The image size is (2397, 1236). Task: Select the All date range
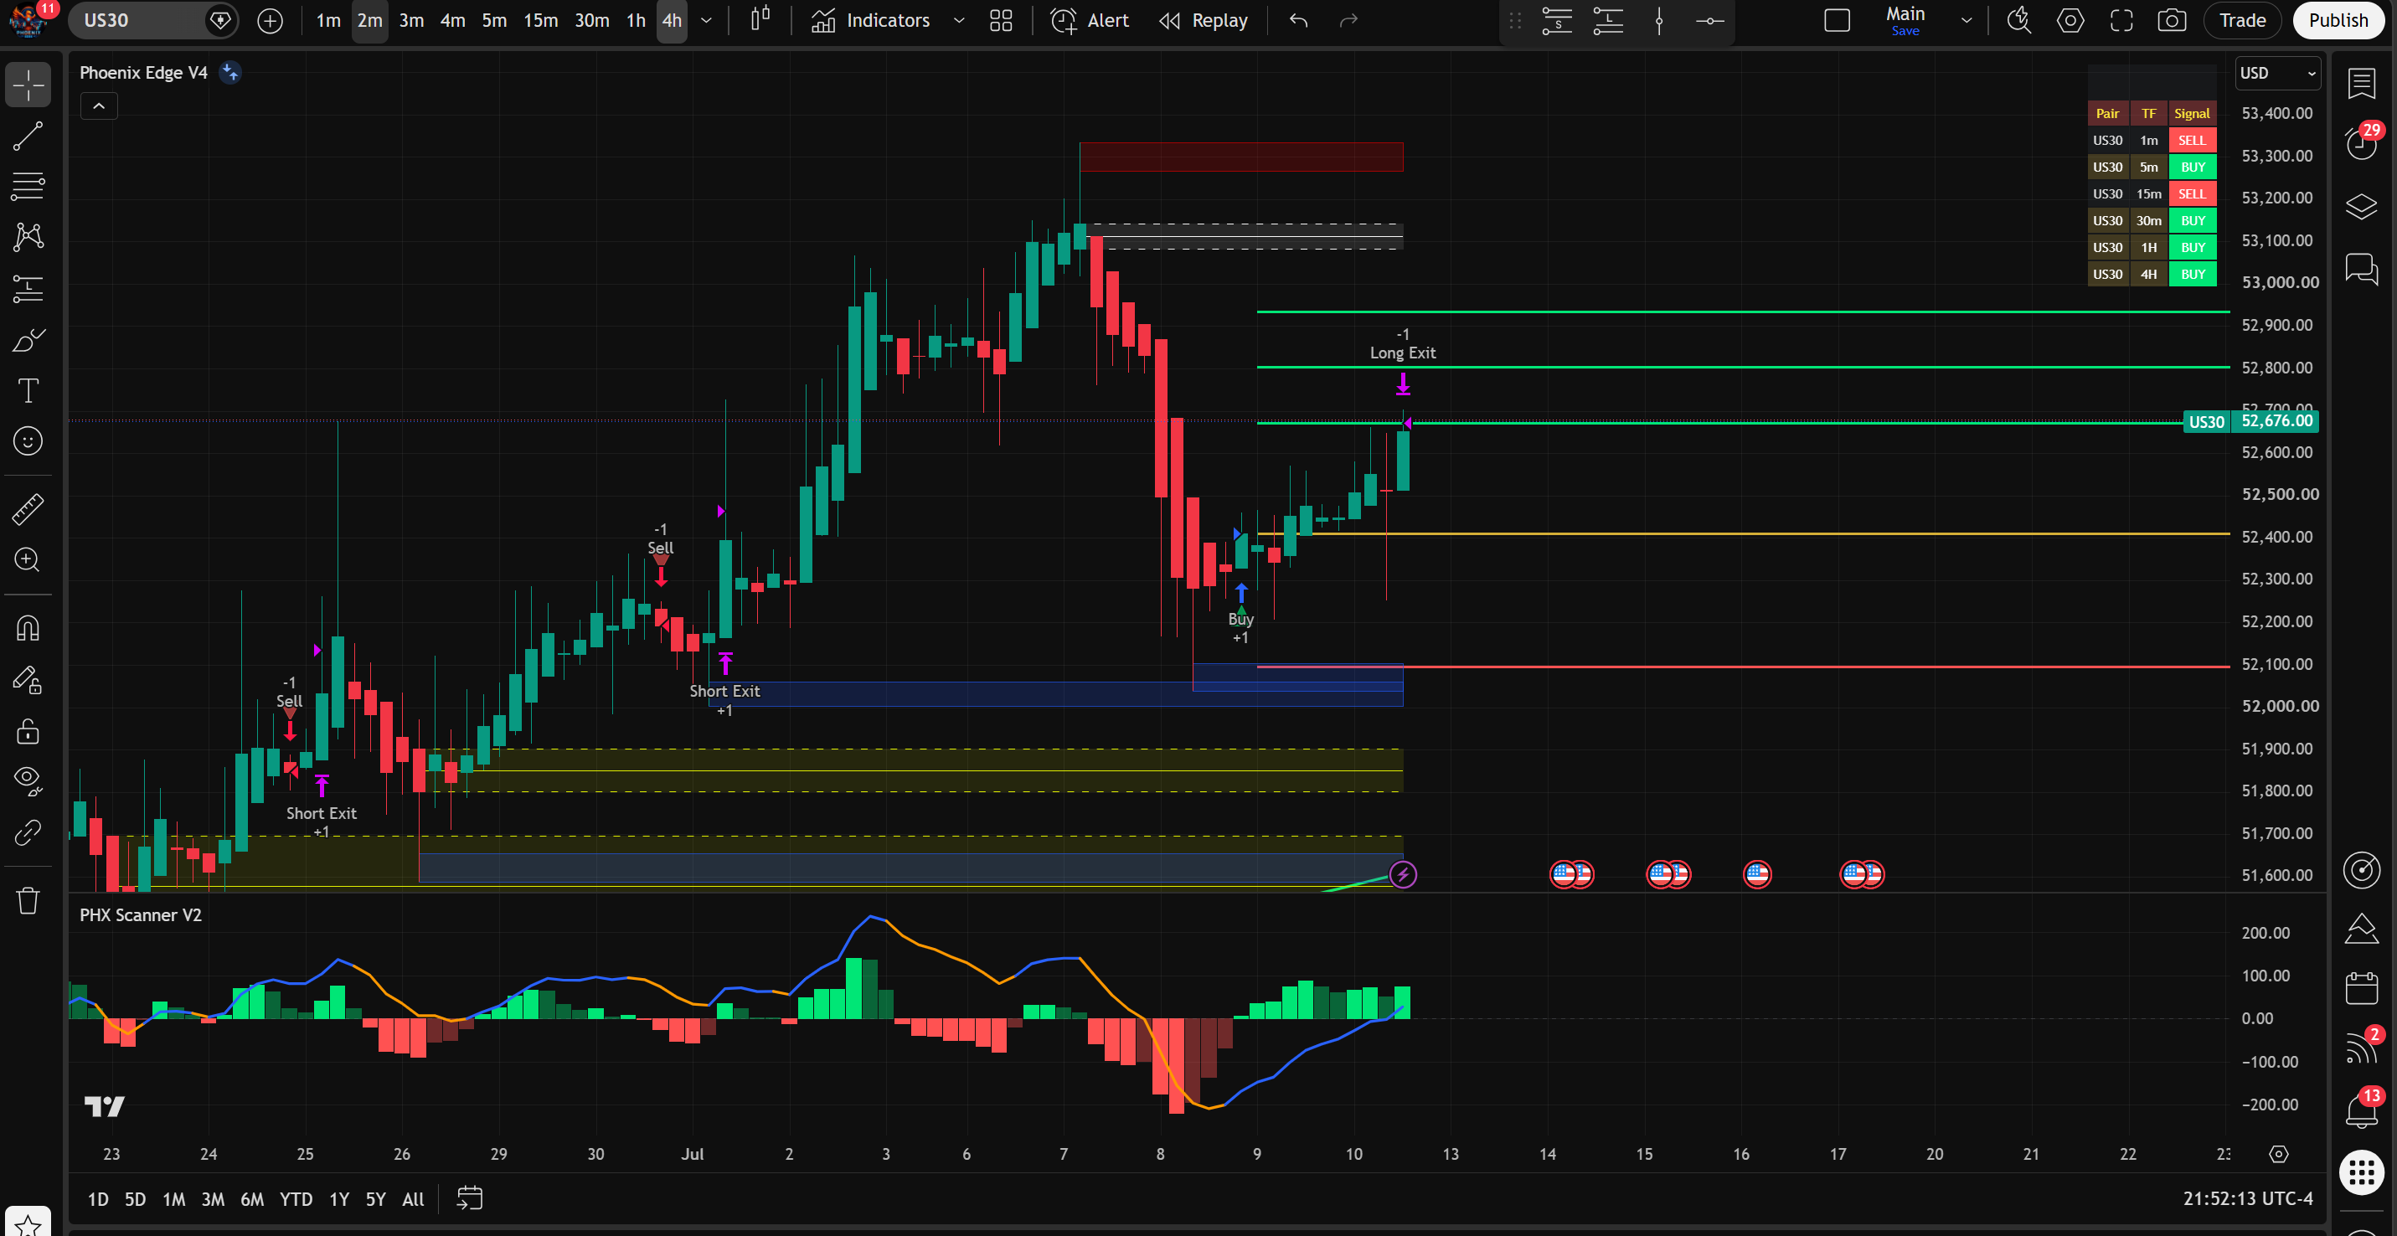413,1199
